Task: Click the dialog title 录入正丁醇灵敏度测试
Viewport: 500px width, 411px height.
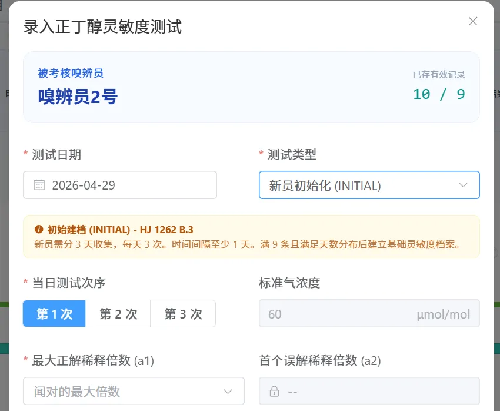Action: click(x=103, y=26)
